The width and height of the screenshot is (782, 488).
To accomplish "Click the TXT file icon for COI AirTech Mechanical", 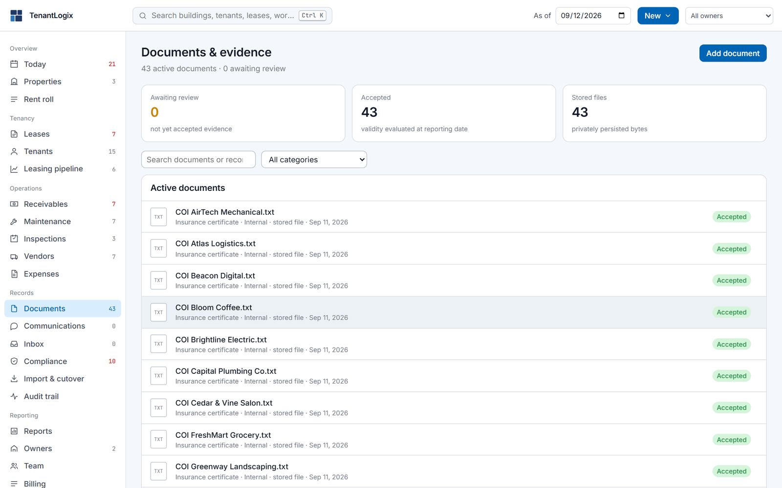I will (x=158, y=217).
